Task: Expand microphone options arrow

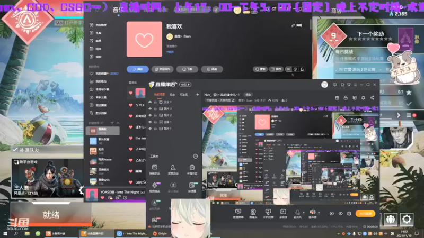Action: coord(303,213)
